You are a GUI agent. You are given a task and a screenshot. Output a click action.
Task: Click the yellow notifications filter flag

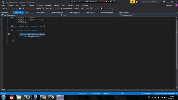132,2
